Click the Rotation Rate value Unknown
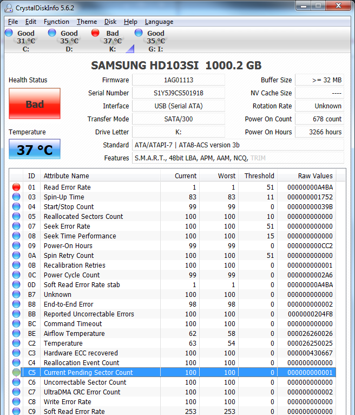The image size is (355, 415). point(319,106)
